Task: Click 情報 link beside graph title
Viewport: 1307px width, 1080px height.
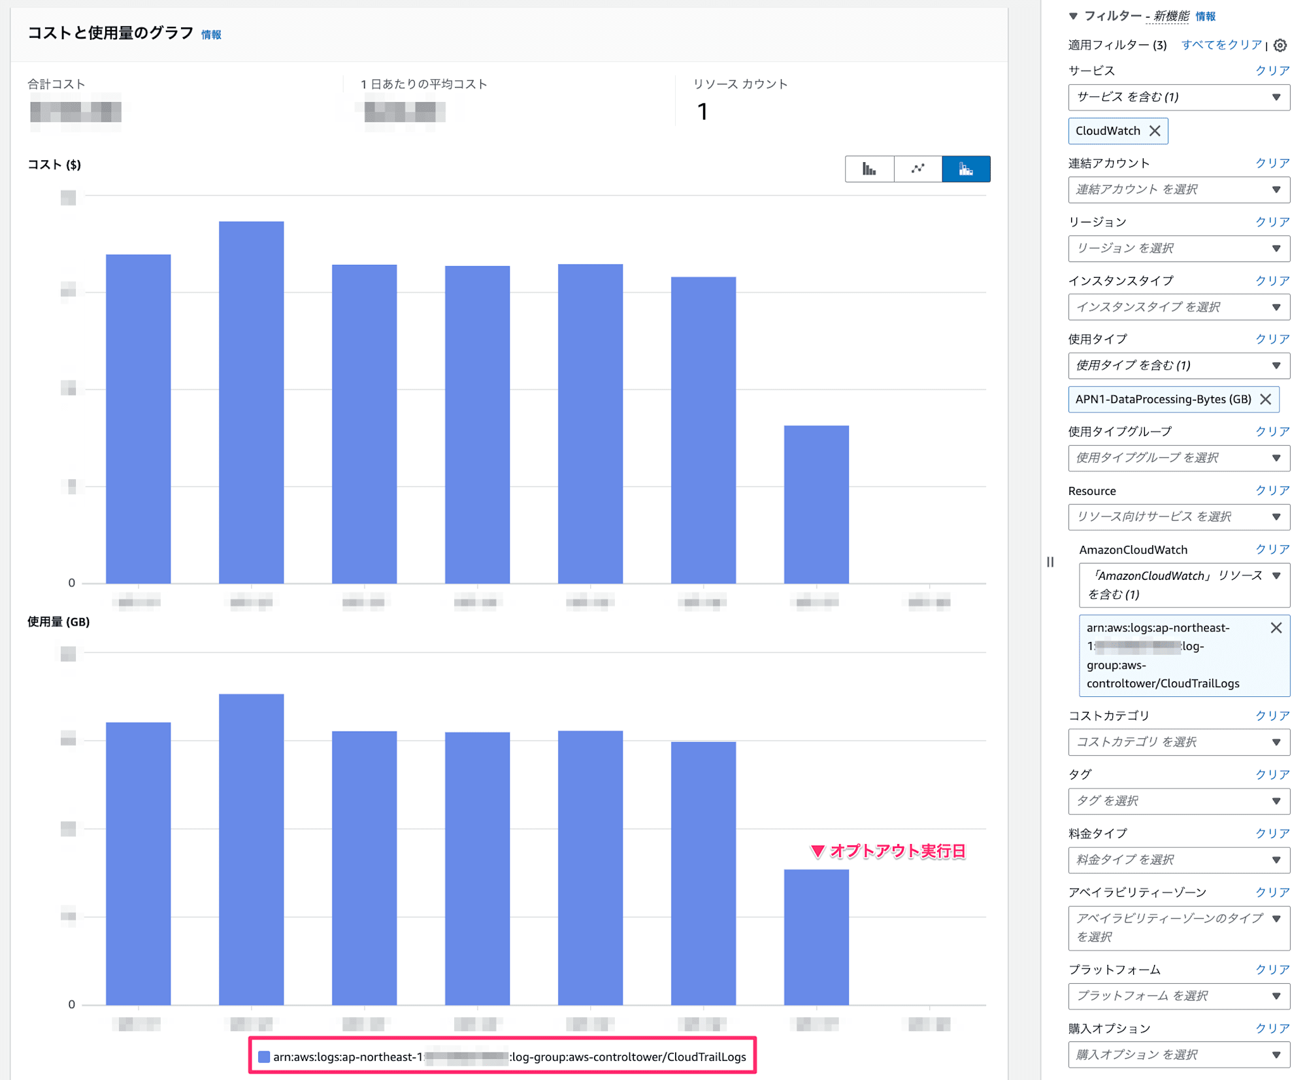Action: (211, 35)
